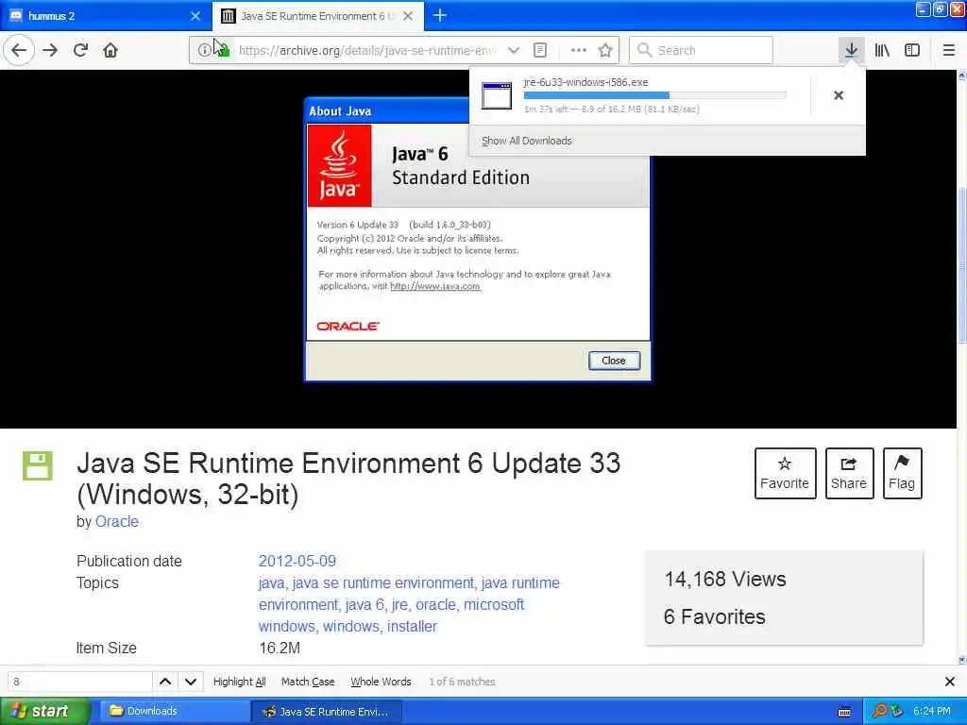Click Close in the About Java screenshot

pos(614,361)
